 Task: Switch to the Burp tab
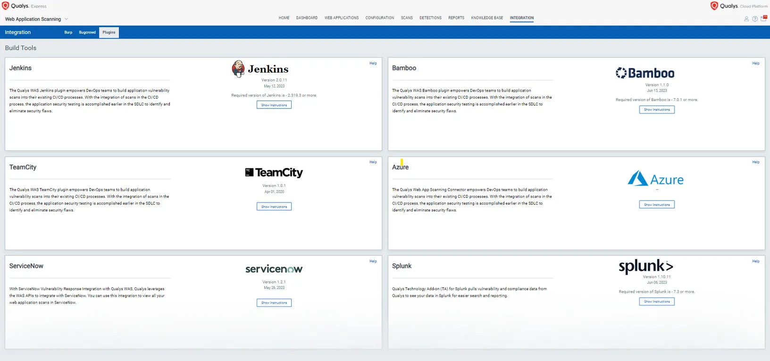pyautogui.click(x=68, y=33)
